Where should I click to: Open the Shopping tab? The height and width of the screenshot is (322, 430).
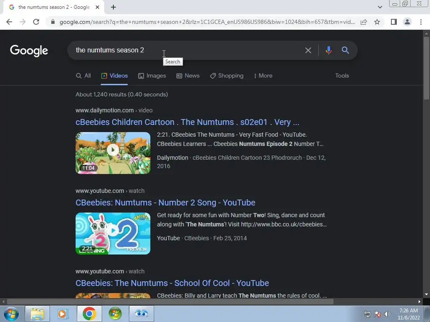pyautogui.click(x=227, y=76)
